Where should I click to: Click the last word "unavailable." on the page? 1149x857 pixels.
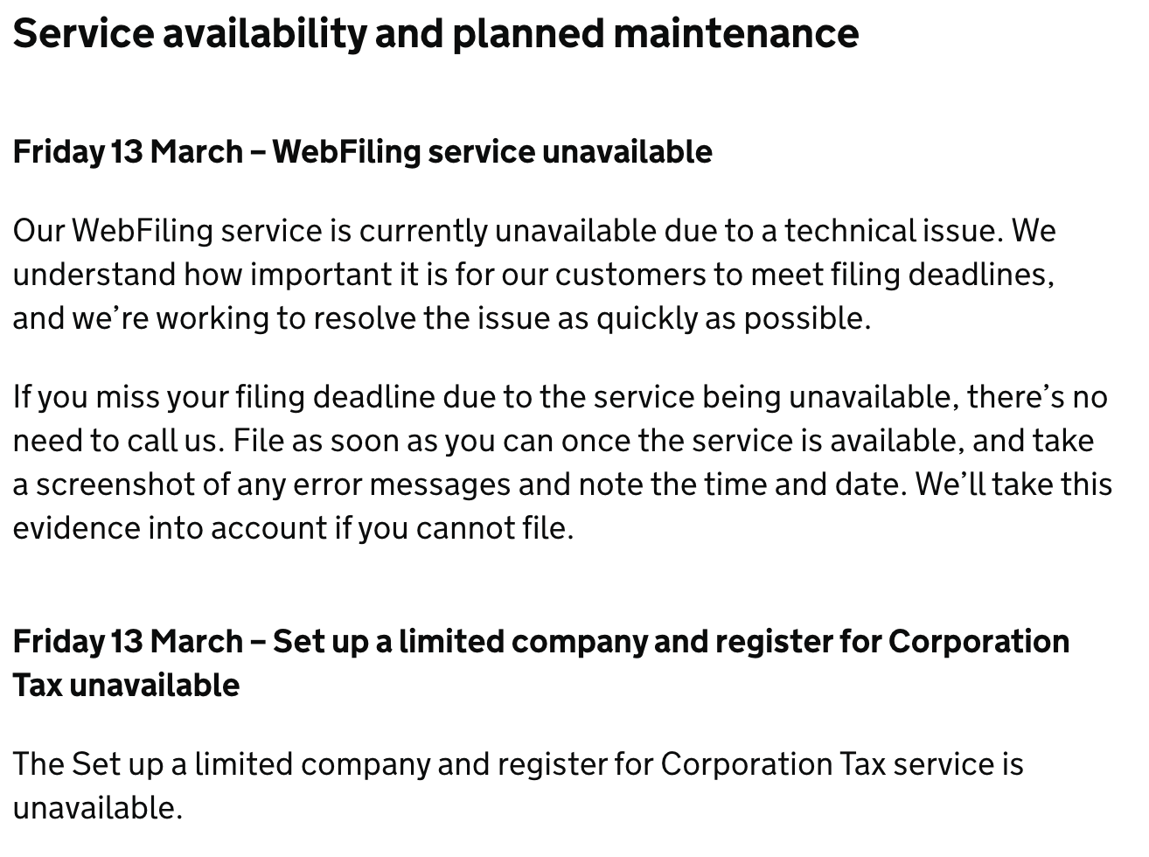pyautogui.click(x=97, y=808)
